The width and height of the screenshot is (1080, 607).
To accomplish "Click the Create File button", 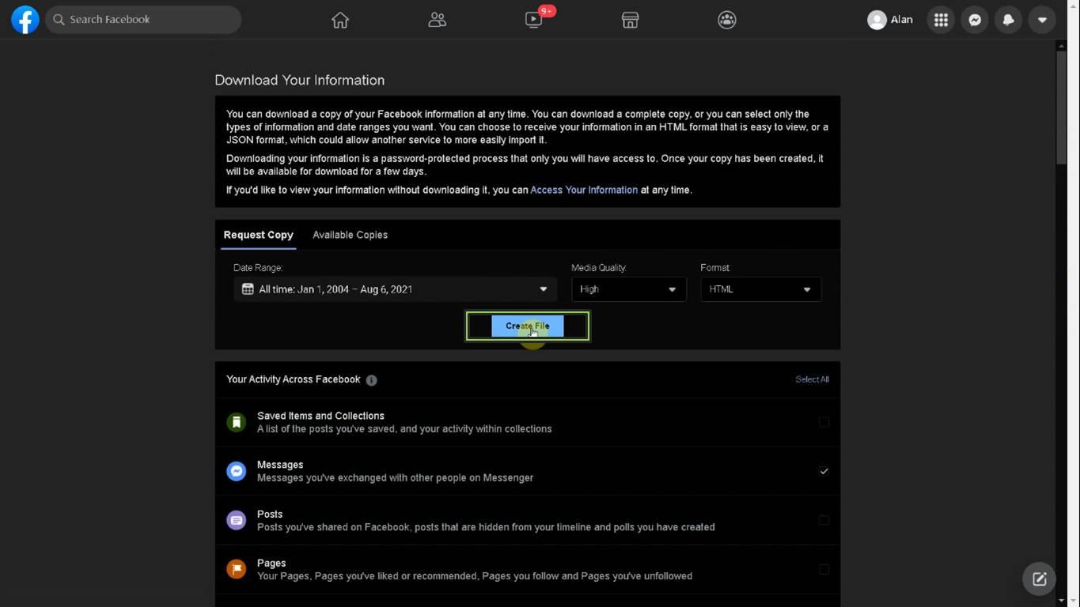I will 528,326.
